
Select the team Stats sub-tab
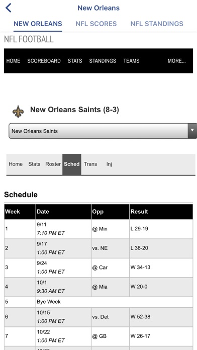[x=34, y=164]
